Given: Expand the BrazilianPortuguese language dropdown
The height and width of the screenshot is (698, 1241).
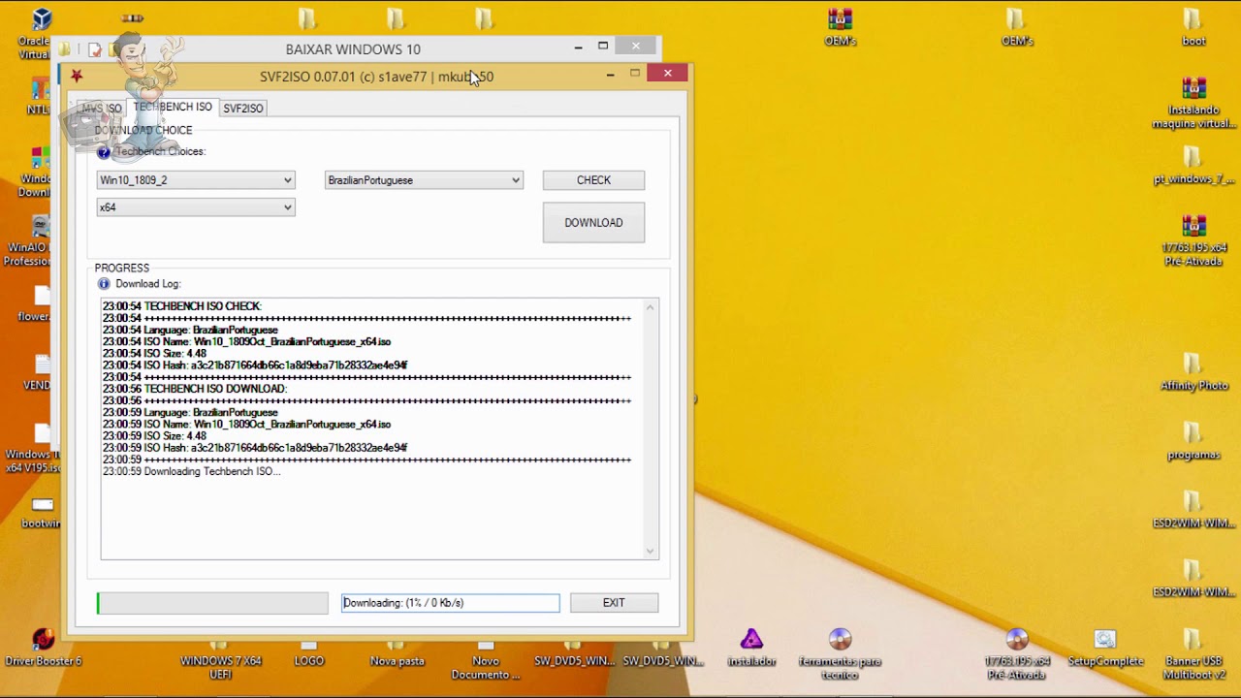Looking at the screenshot, I should [x=516, y=180].
